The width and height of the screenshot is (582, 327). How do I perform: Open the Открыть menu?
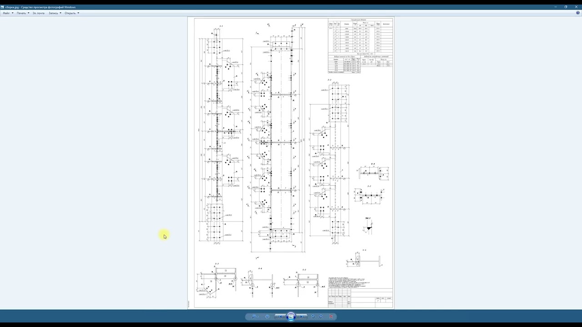(x=72, y=13)
